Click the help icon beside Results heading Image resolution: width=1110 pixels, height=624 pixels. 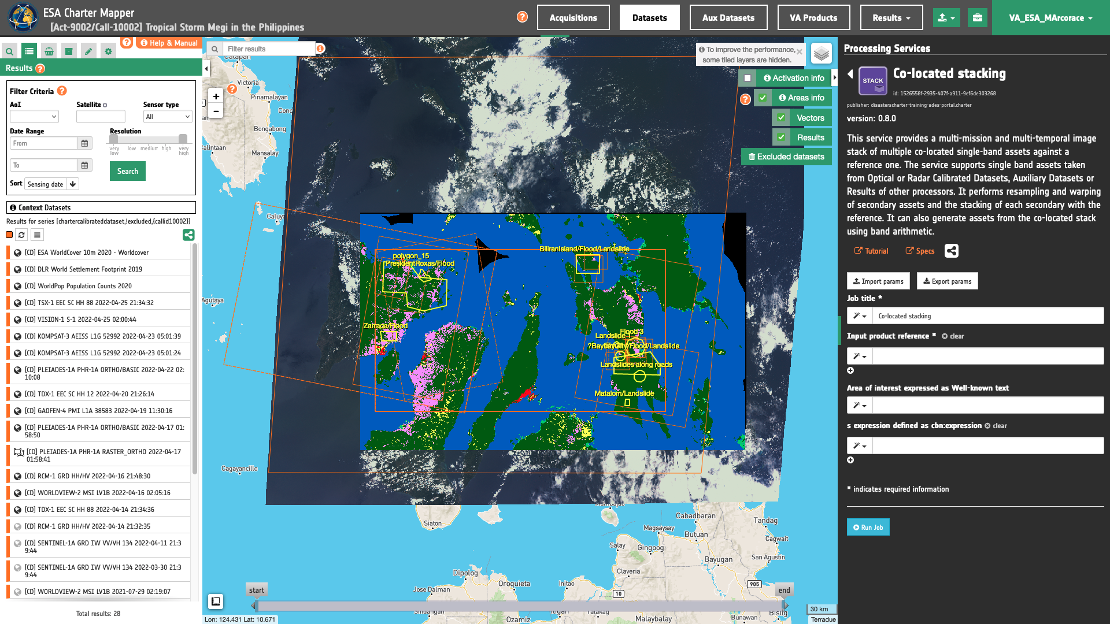[x=40, y=69]
